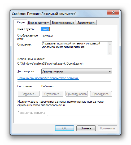Switch to the Общие tab
The height and width of the screenshot is (145, 131).
coord(20,22)
